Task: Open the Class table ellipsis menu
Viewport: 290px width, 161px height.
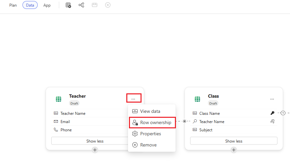Action: tap(272, 99)
